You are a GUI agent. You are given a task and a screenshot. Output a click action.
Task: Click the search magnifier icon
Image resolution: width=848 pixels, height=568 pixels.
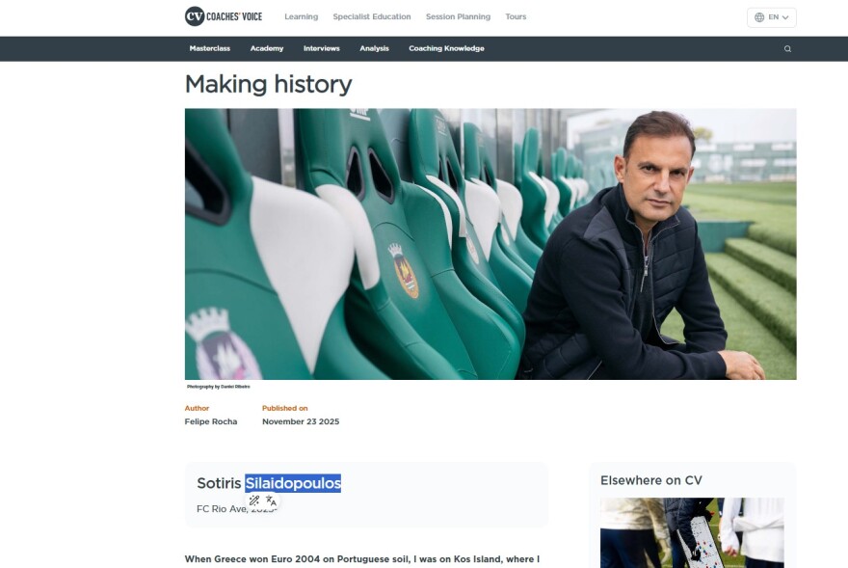[x=787, y=49]
